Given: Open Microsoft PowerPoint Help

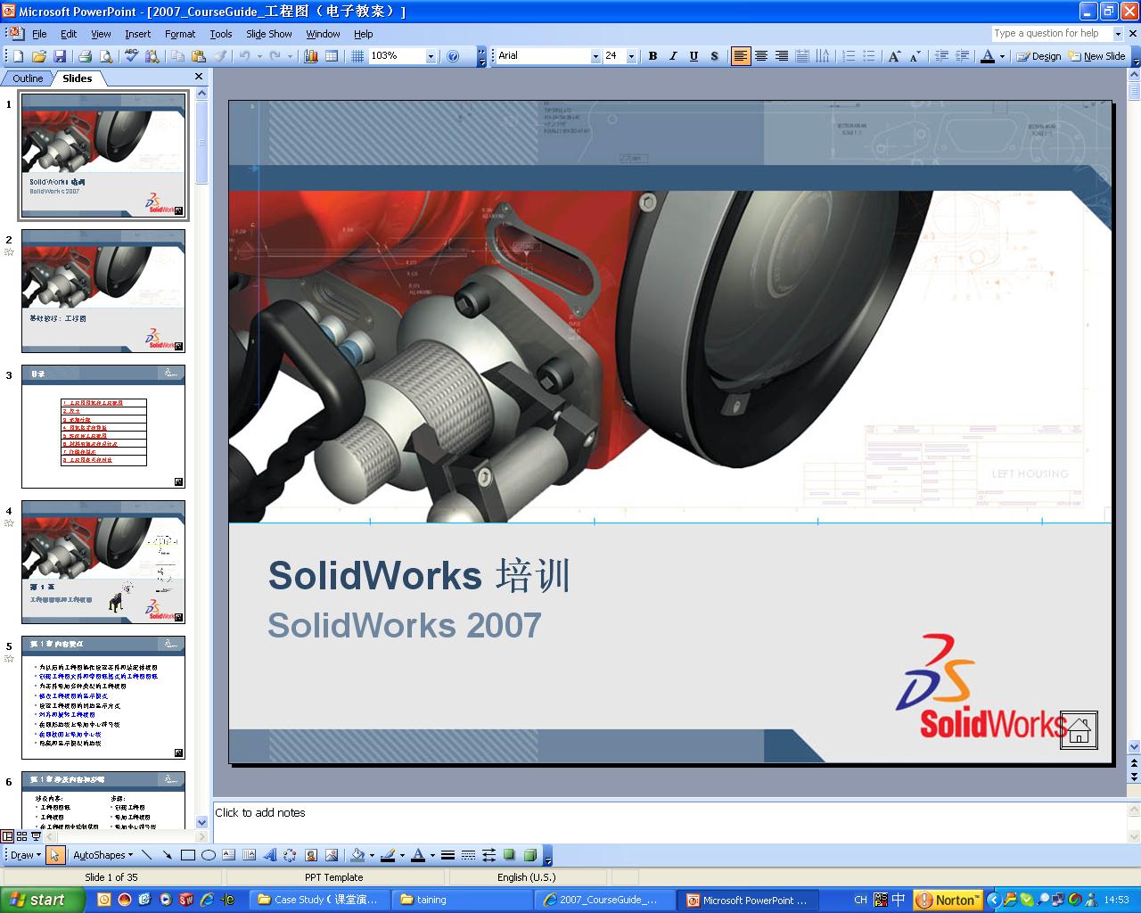Looking at the screenshot, I should point(453,56).
